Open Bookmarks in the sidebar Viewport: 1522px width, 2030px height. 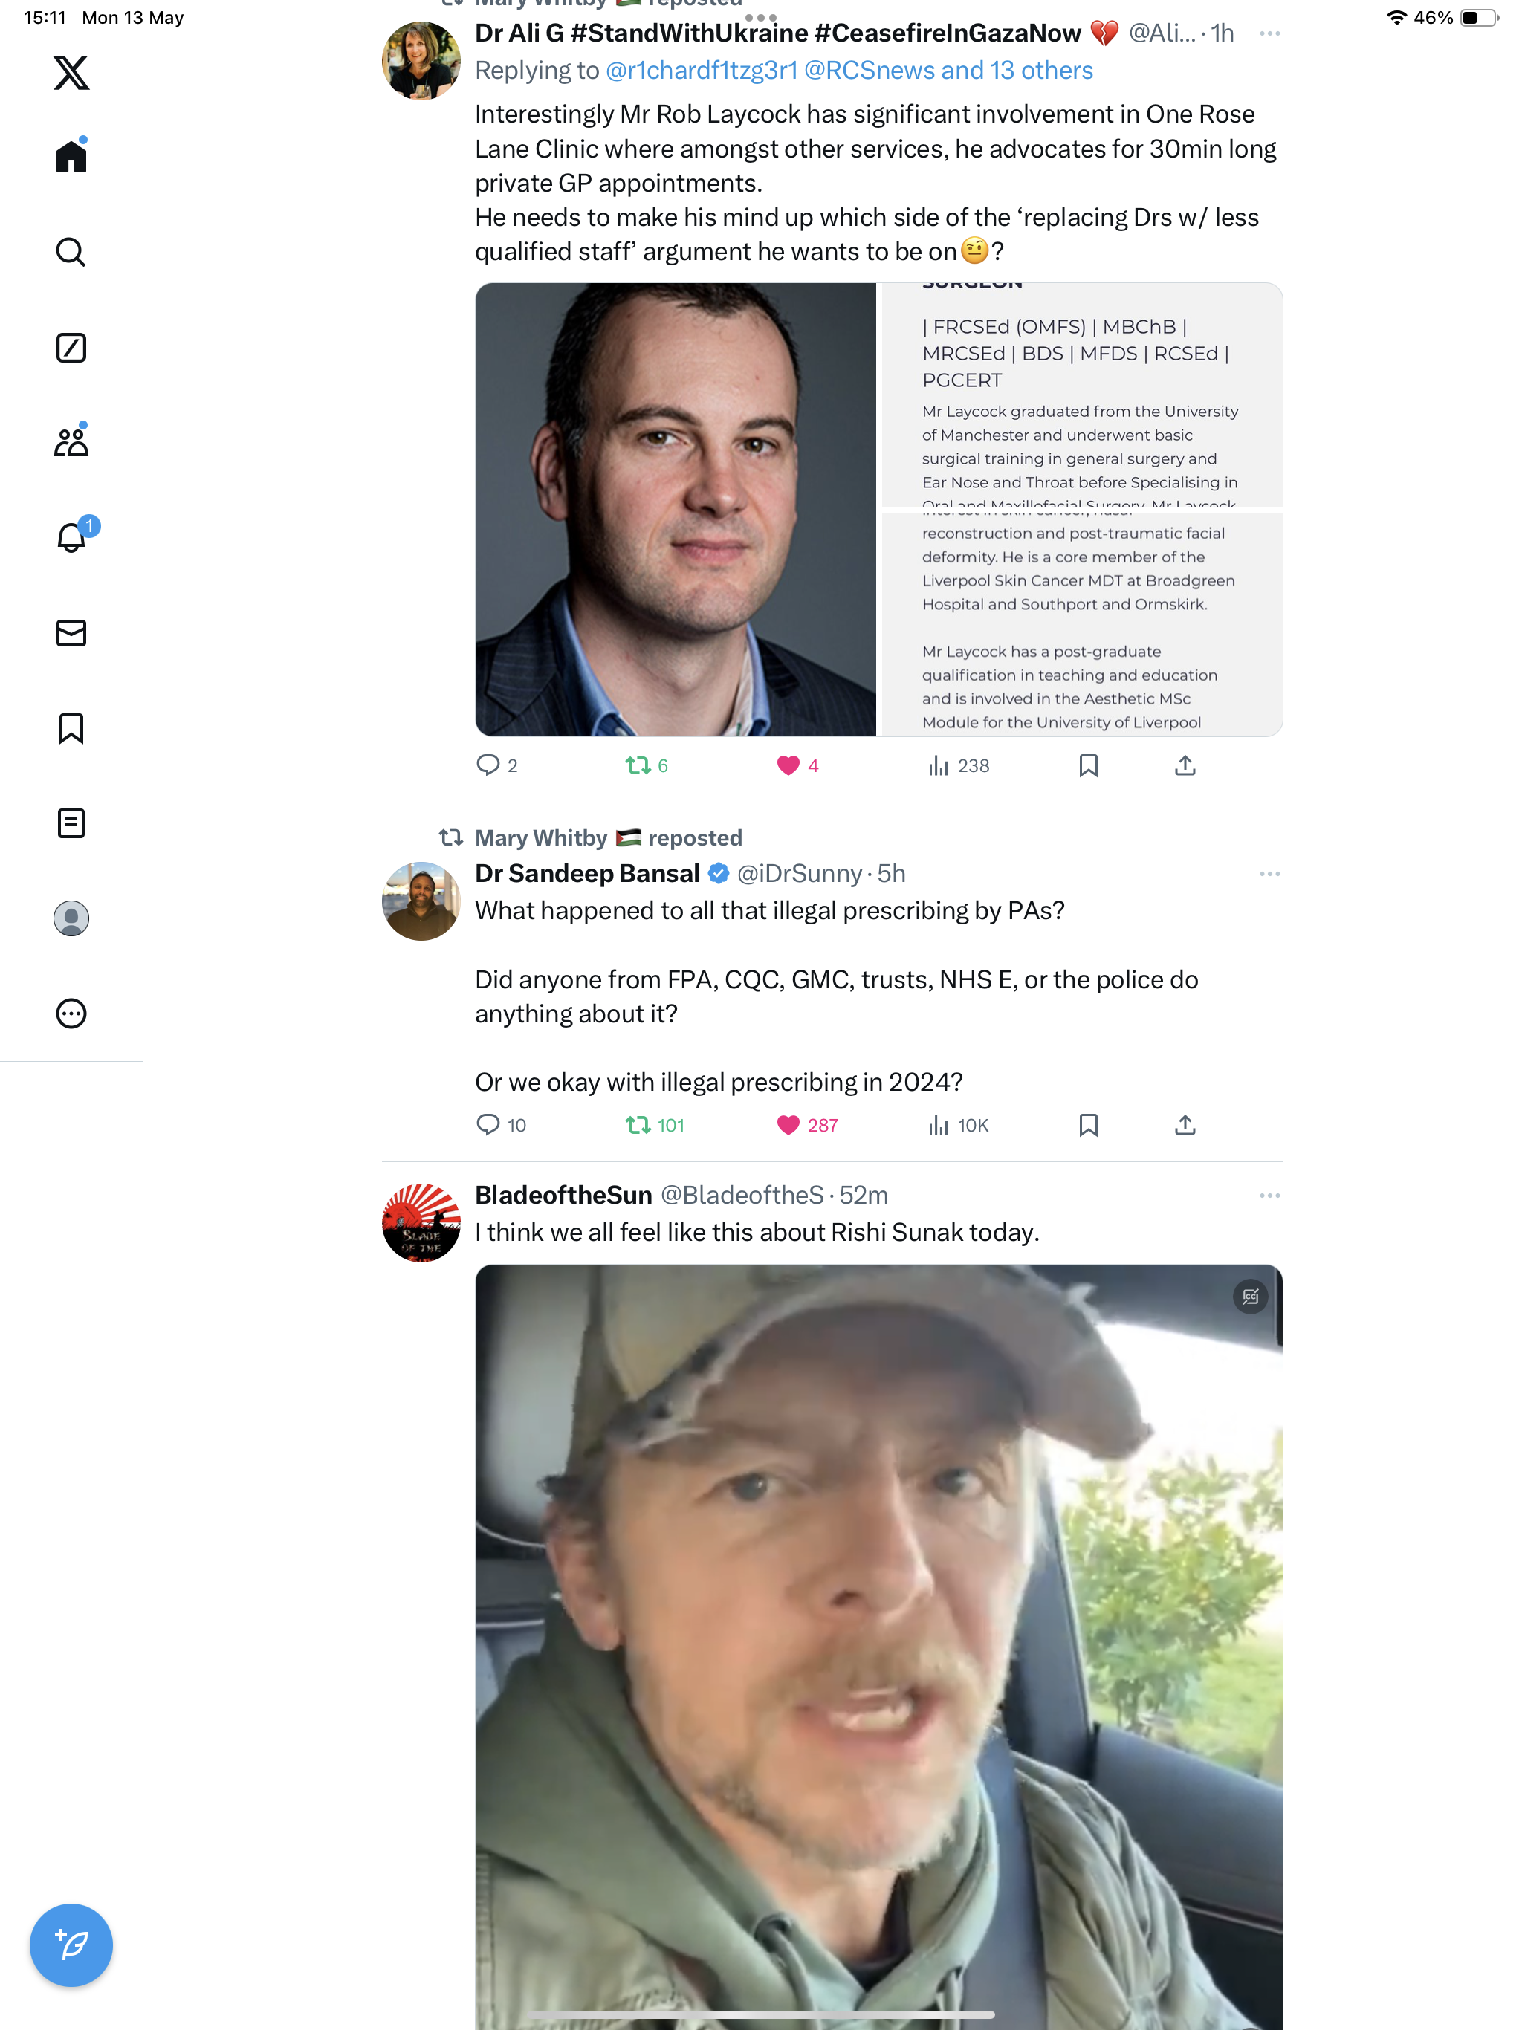(x=71, y=729)
